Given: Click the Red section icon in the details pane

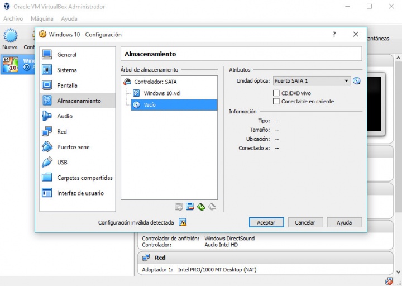Looking at the screenshot, I should pyautogui.click(x=146, y=258).
